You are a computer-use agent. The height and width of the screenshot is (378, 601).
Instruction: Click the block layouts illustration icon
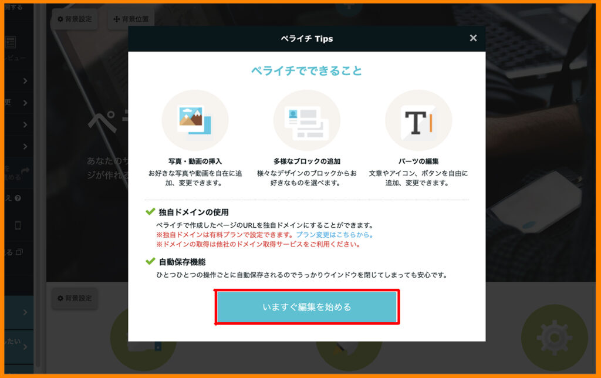coord(306,120)
